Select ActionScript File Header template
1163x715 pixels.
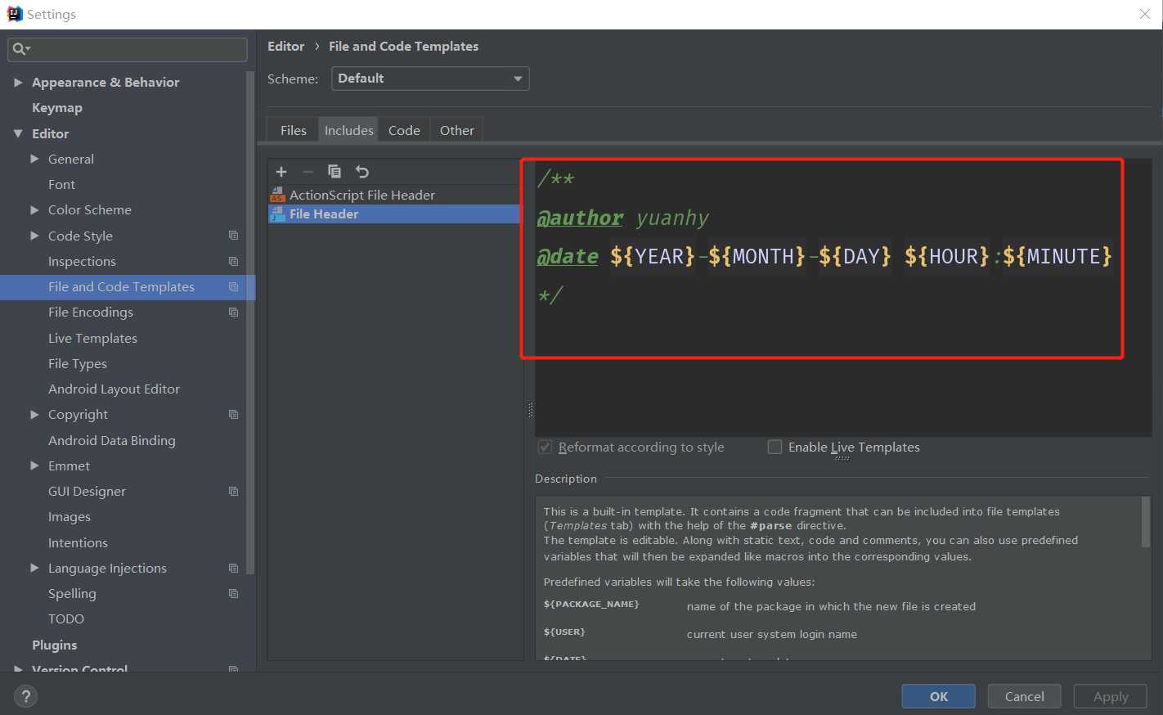pos(393,195)
